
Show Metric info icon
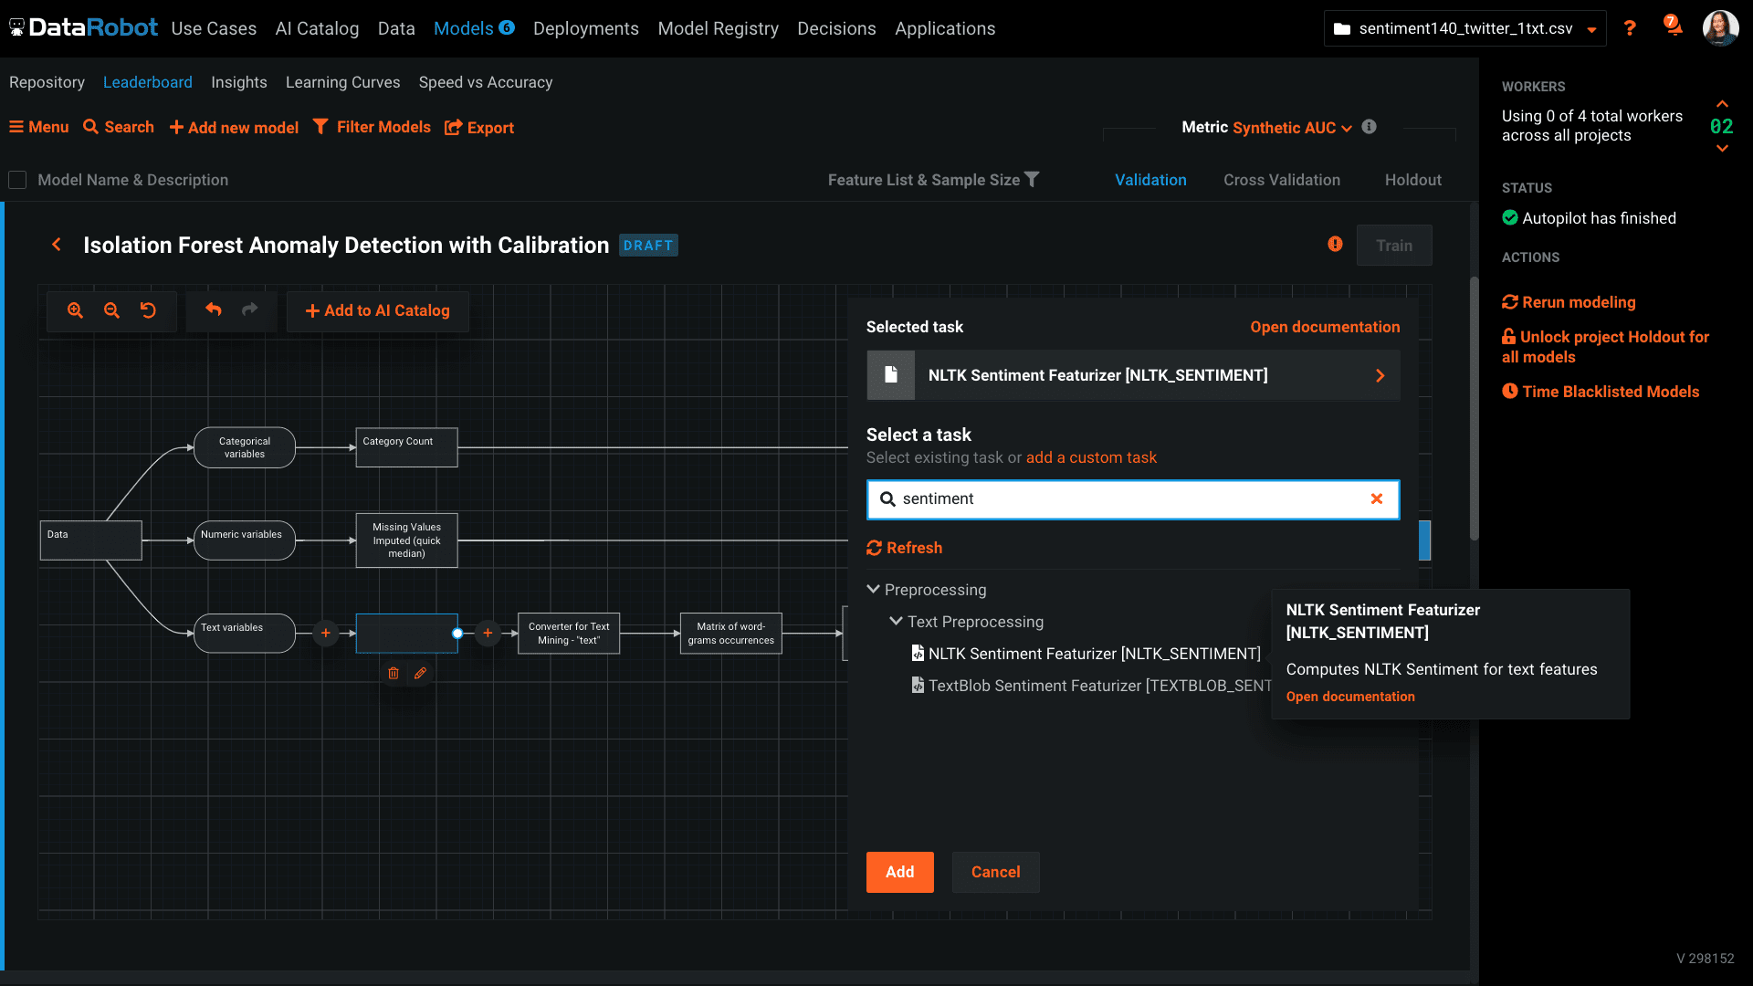[1369, 127]
